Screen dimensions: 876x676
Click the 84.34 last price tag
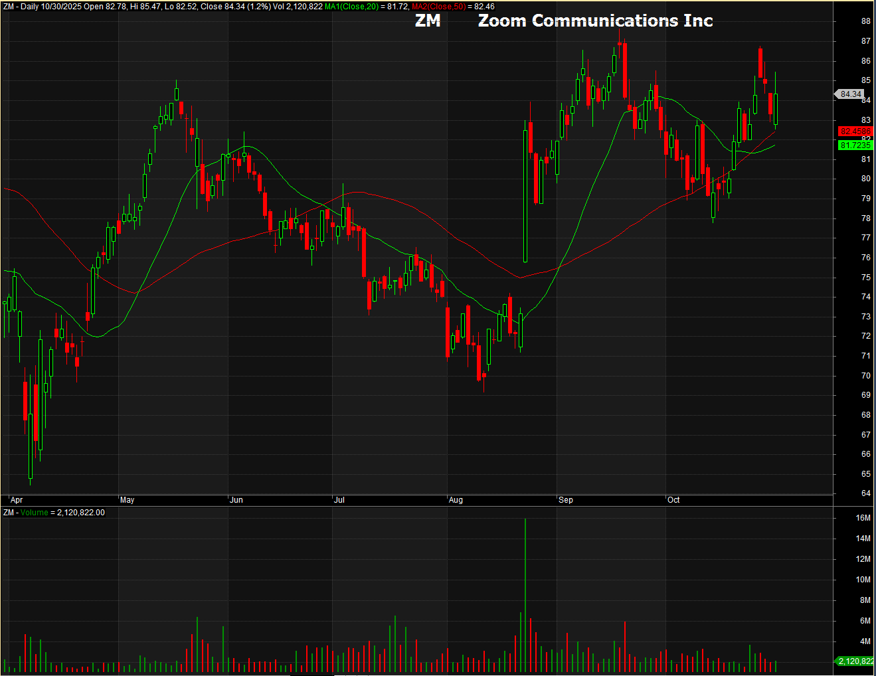point(851,94)
